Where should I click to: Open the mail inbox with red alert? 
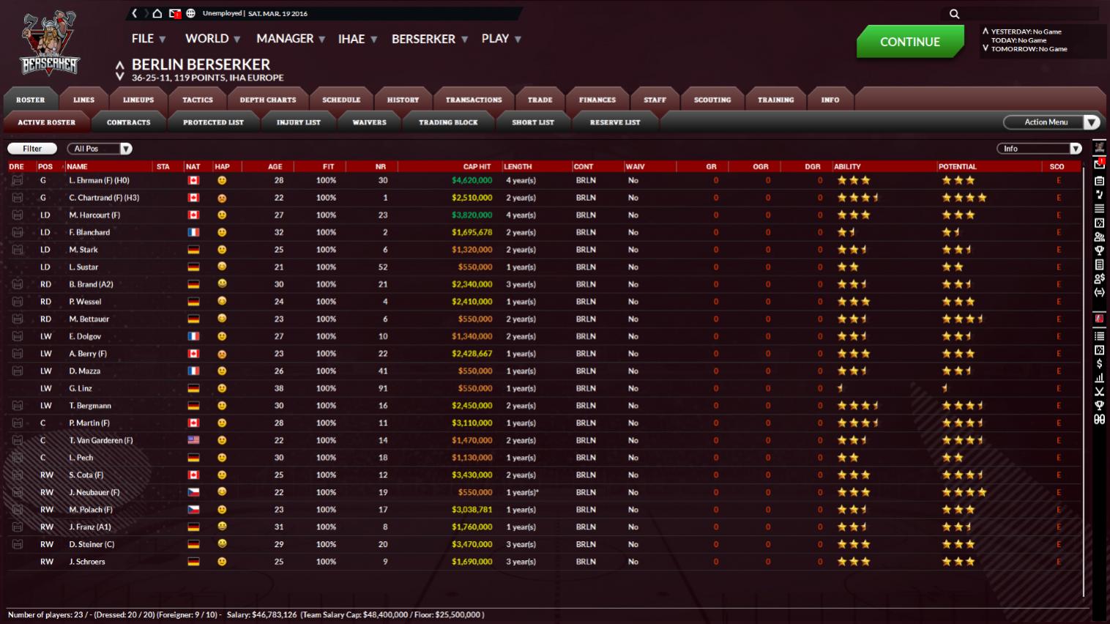pos(174,13)
